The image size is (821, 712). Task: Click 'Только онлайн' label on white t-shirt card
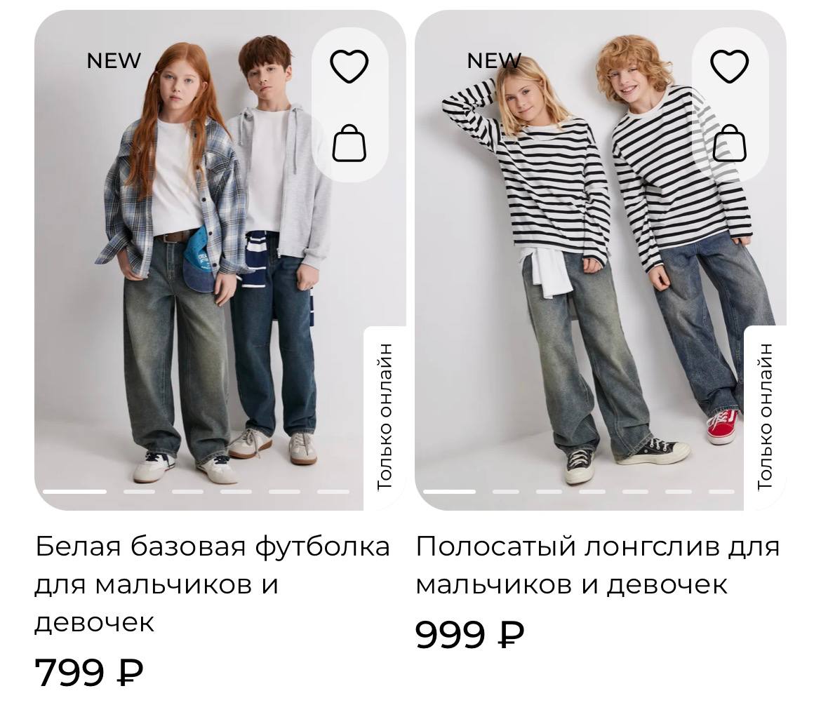(x=385, y=417)
